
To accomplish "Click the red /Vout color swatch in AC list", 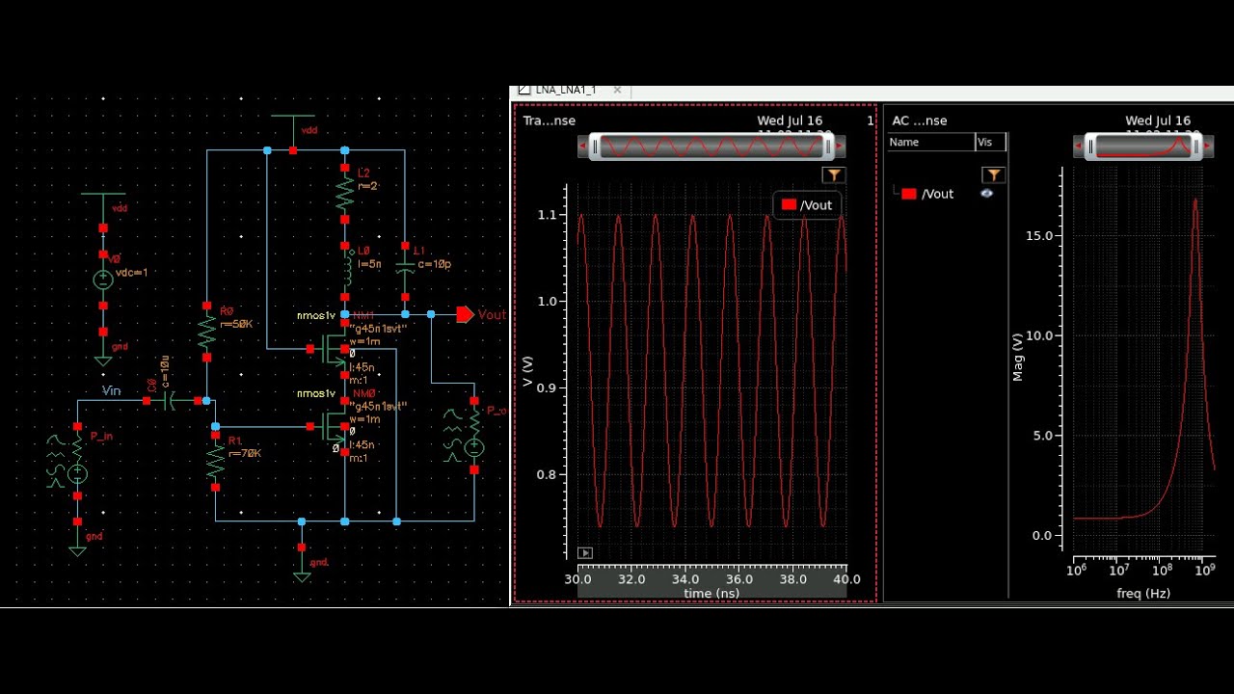I will point(908,194).
